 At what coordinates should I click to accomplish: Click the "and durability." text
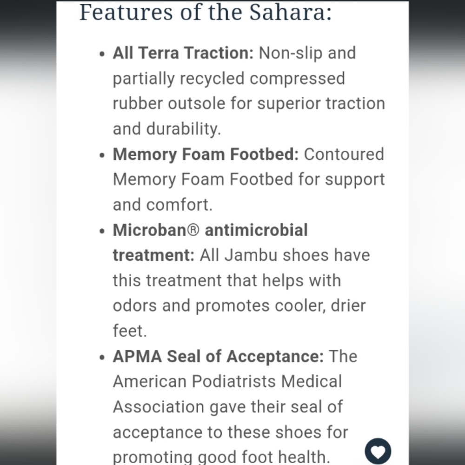167,129
